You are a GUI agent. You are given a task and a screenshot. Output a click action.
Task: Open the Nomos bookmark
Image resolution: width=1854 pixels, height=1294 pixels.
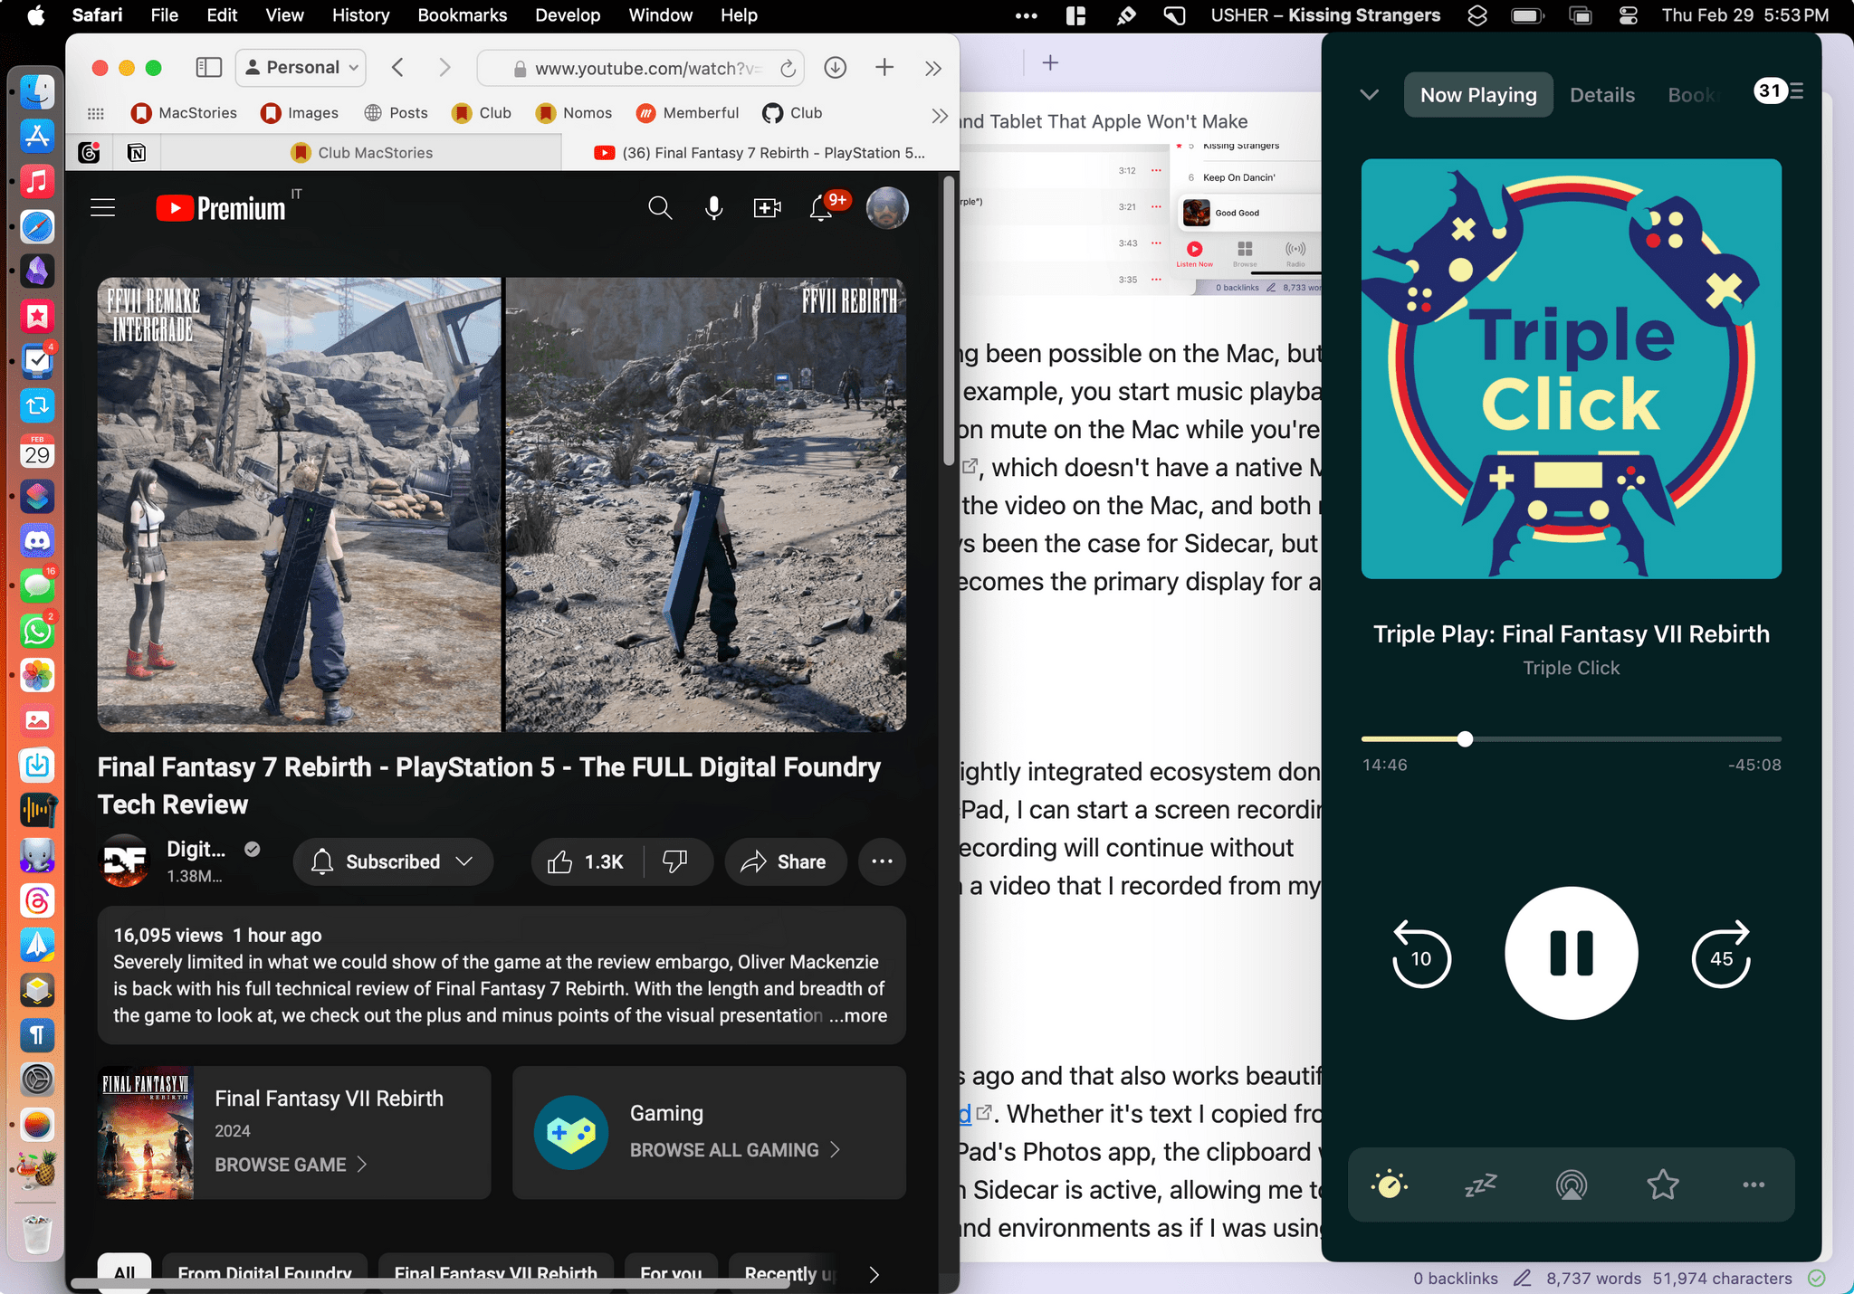574,113
